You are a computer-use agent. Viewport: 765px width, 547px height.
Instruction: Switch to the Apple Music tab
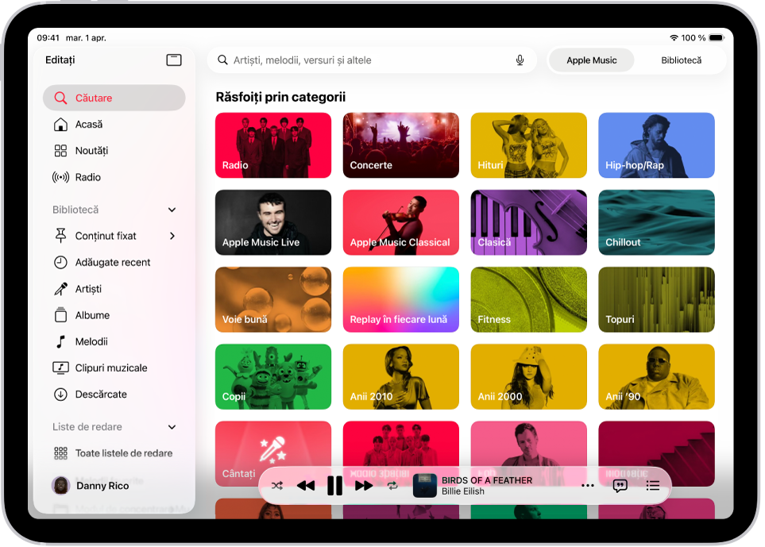(591, 60)
